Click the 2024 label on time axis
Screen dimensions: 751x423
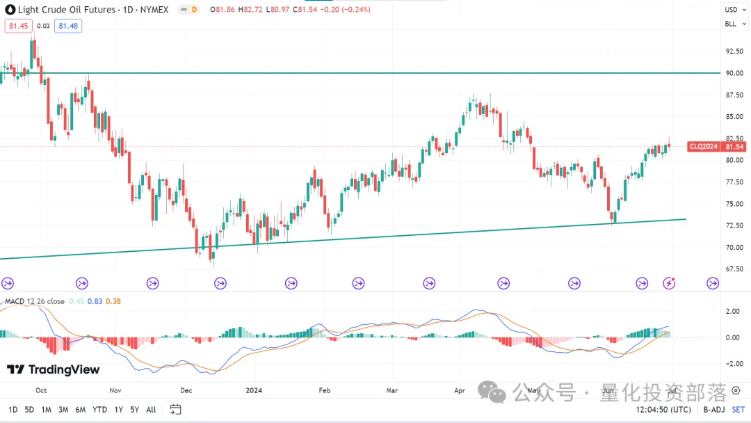point(254,390)
